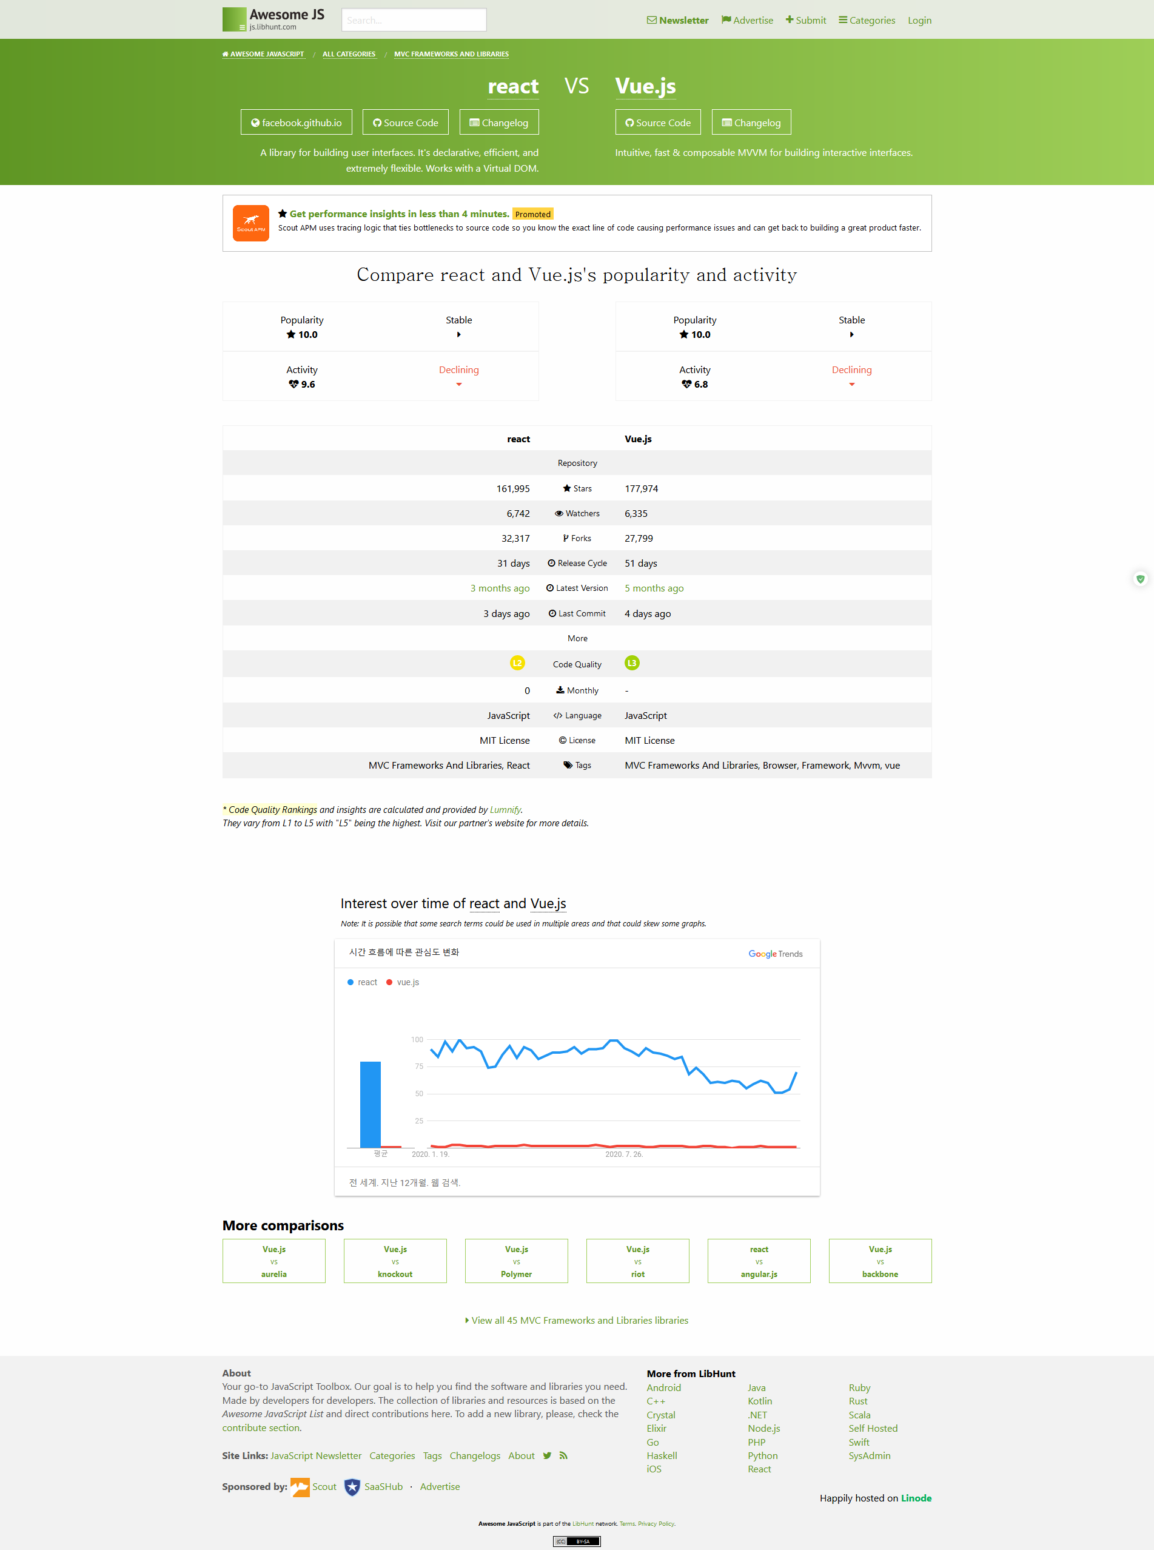Open Vue.js vs riot comparison
1154x1550 pixels.
click(638, 1261)
